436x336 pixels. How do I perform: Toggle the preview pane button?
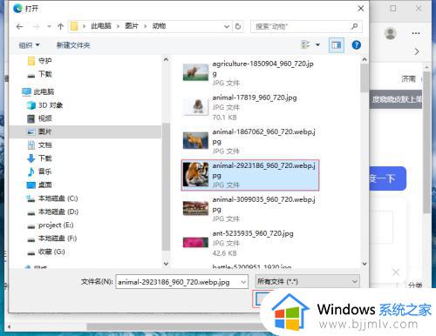337,45
